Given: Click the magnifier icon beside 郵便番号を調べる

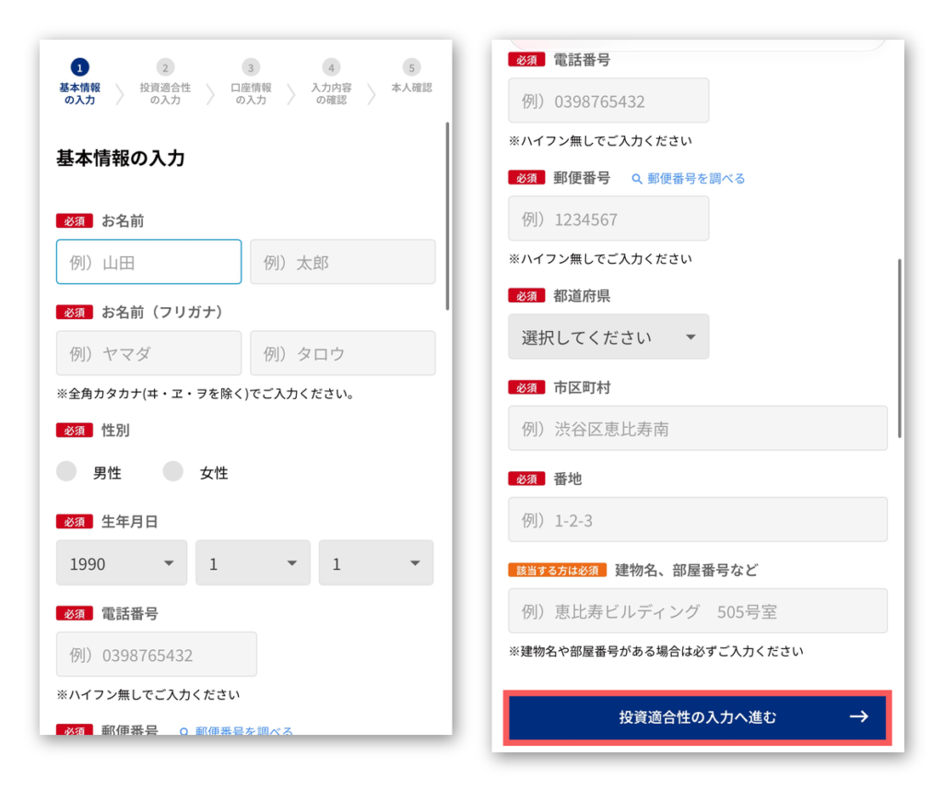Looking at the screenshot, I should pos(636,179).
